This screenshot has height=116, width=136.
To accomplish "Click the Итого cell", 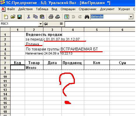I will tap(34, 68).
